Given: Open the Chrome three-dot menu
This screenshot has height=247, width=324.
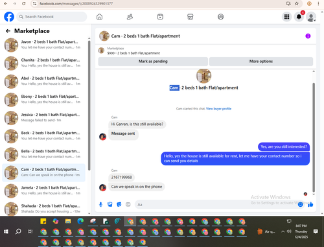Looking at the screenshot, I should pyautogui.click(x=318, y=4).
